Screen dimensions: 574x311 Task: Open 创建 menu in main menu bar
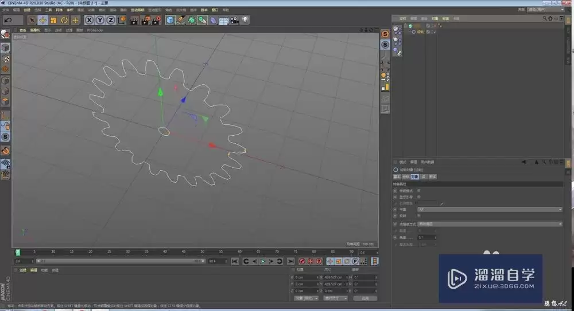[x=27, y=10]
